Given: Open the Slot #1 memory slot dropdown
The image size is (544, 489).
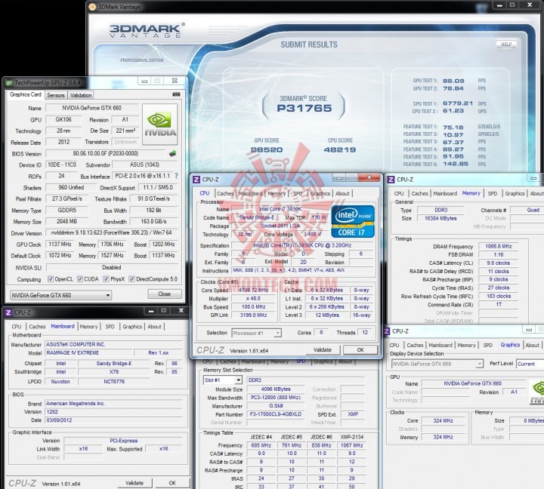Looking at the screenshot, I should coord(222,380).
